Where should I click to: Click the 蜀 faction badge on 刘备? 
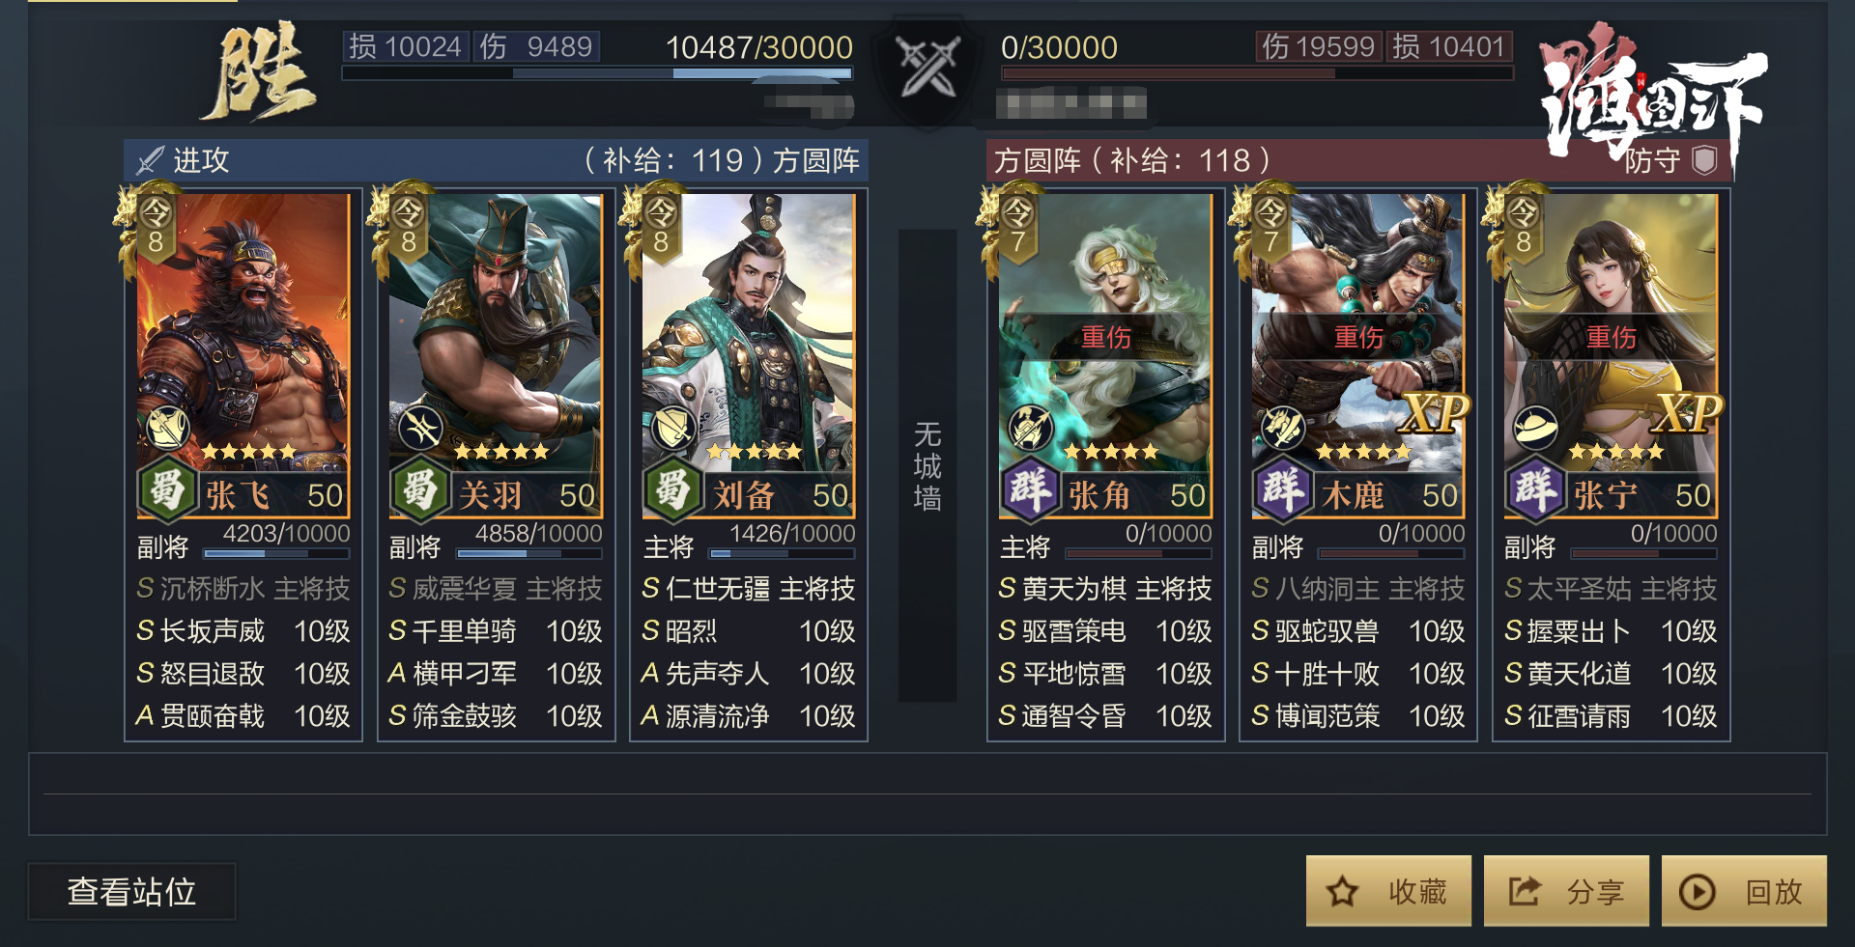(672, 489)
